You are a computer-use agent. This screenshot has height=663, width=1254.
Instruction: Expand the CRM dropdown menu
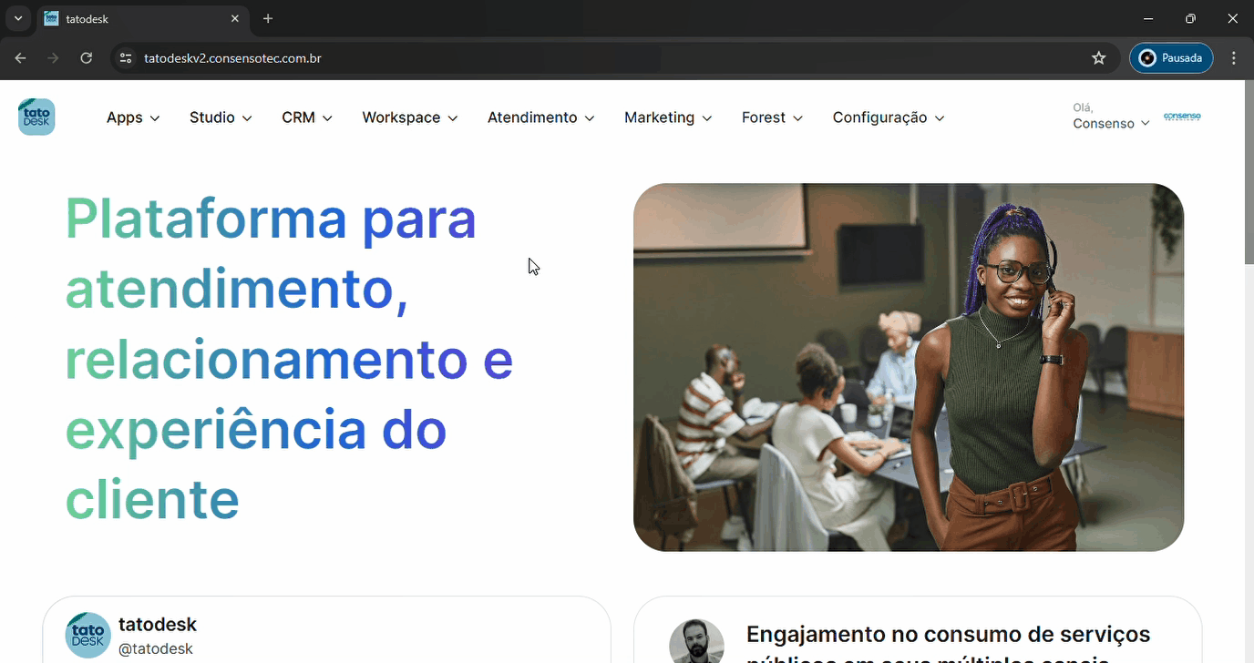click(x=307, y=117)
